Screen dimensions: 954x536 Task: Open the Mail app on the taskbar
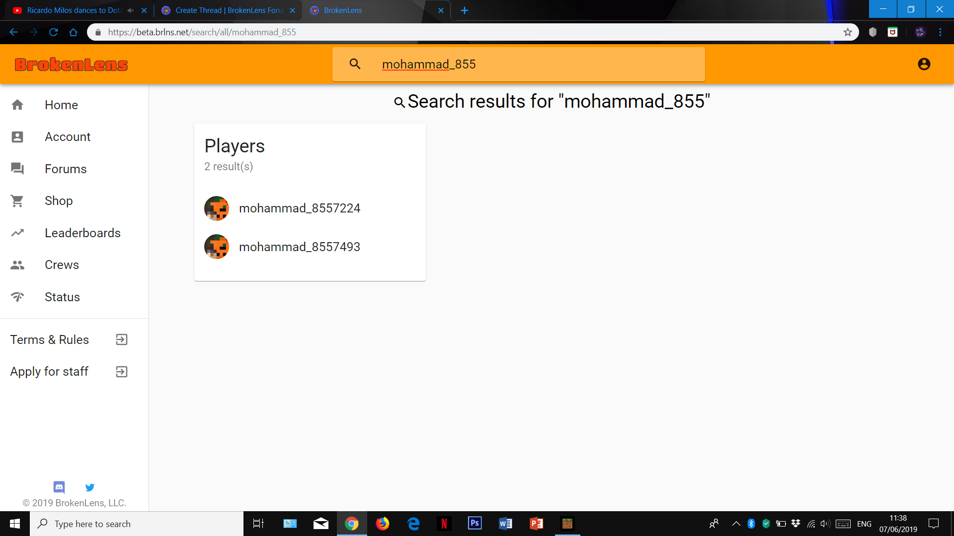click(321, 524)
